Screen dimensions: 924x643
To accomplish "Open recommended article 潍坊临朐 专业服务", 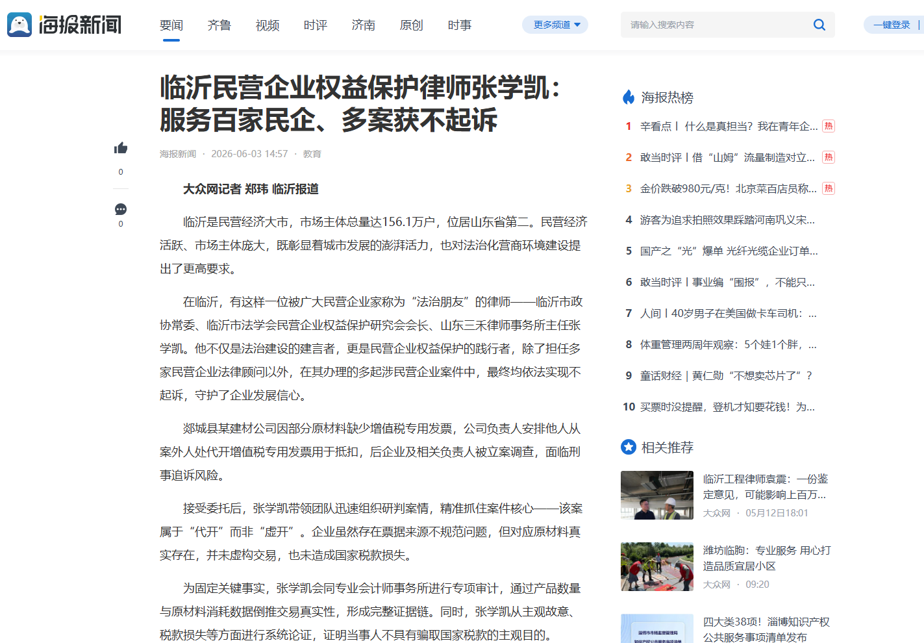I will [x=767, y=559].
